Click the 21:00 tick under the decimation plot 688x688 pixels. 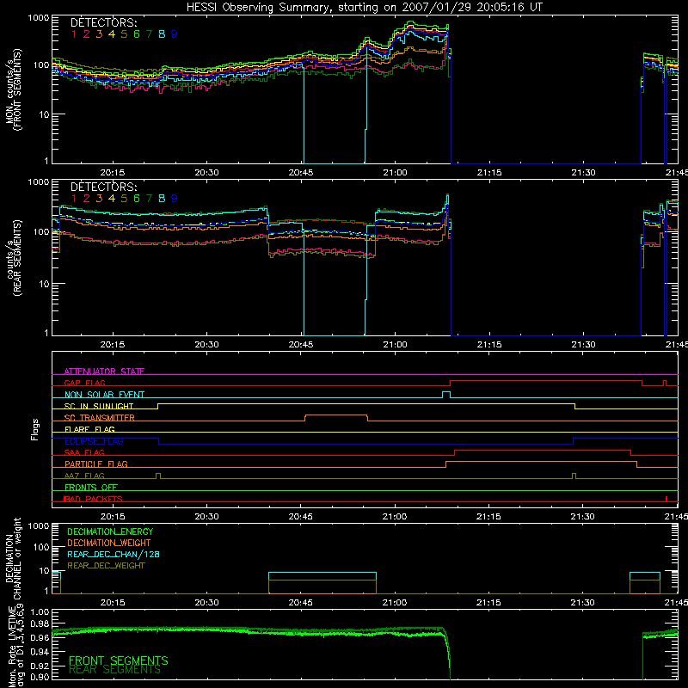tap(395, 603)
